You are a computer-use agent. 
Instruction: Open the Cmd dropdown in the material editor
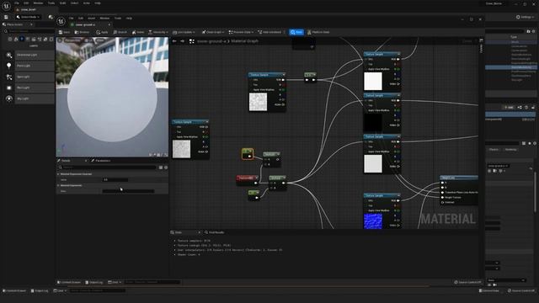point(115,283)
